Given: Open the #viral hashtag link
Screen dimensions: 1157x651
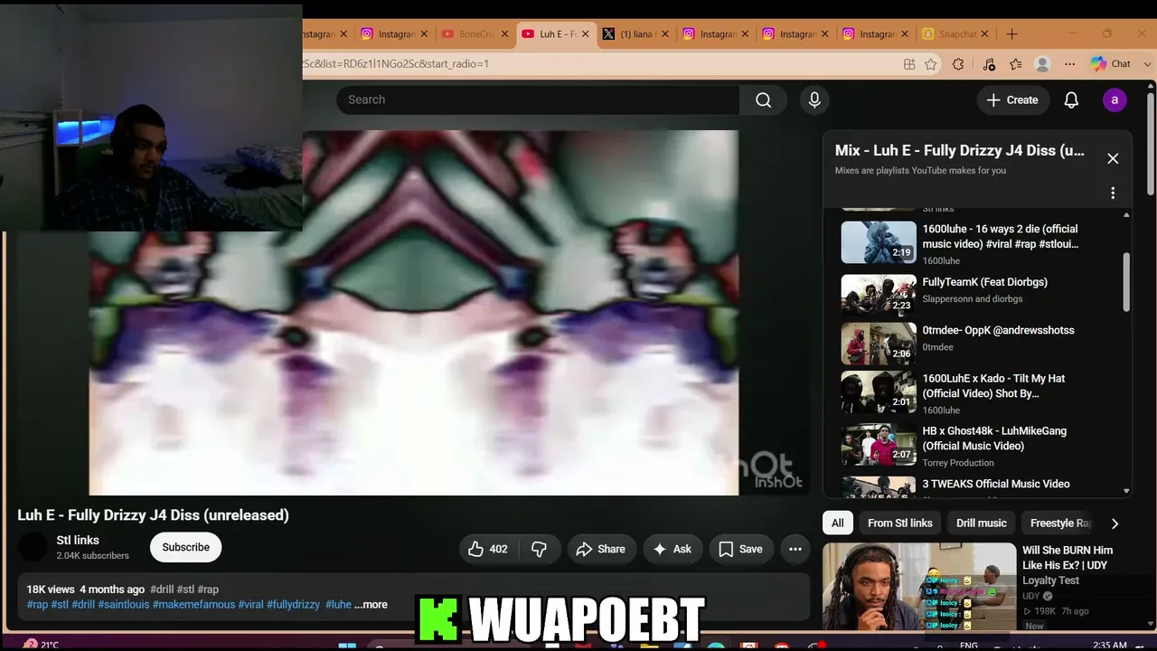Looking at the screenshot, I should point(250,605).
